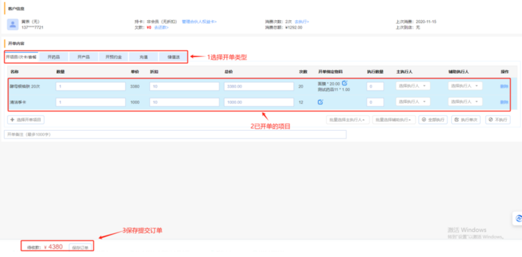Open 管理合伙人权益卡 link

pyautogui.click(x=199, y=22)
